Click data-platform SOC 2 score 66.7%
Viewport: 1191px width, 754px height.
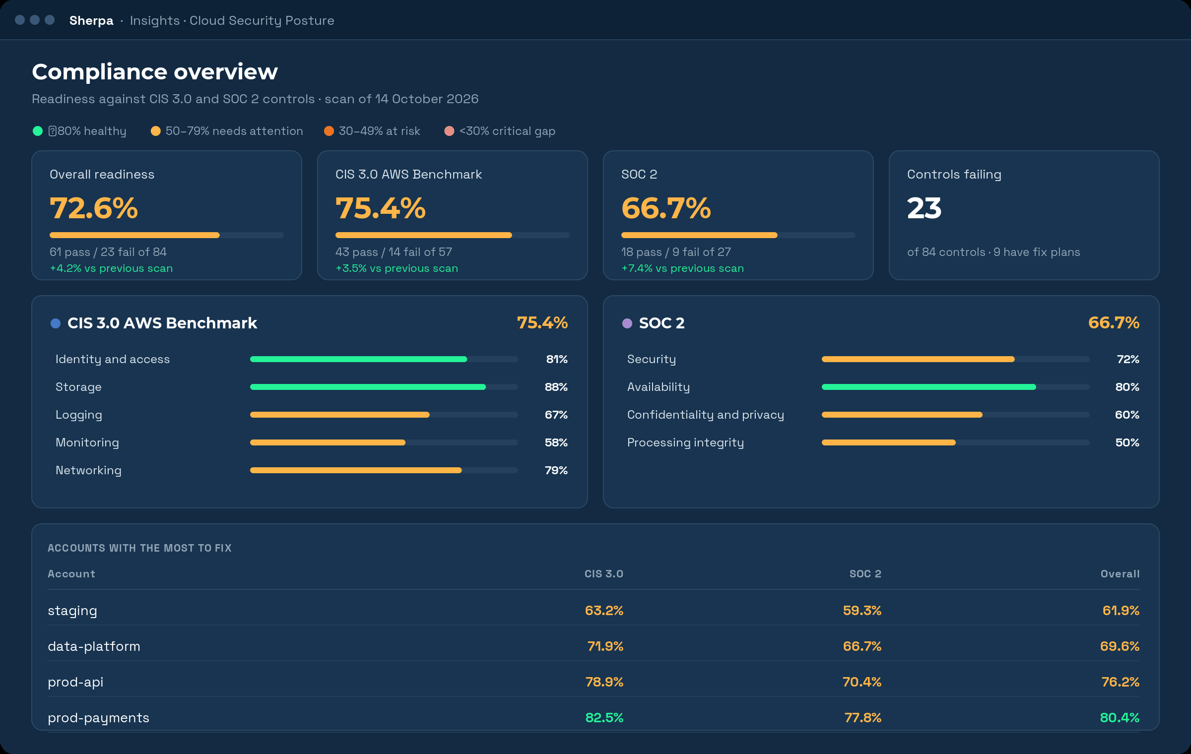tap(862, 646)
